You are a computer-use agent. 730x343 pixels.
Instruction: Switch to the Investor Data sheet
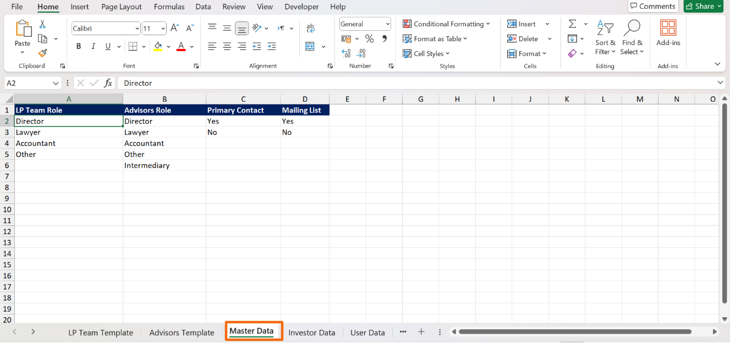coord(311,333)
